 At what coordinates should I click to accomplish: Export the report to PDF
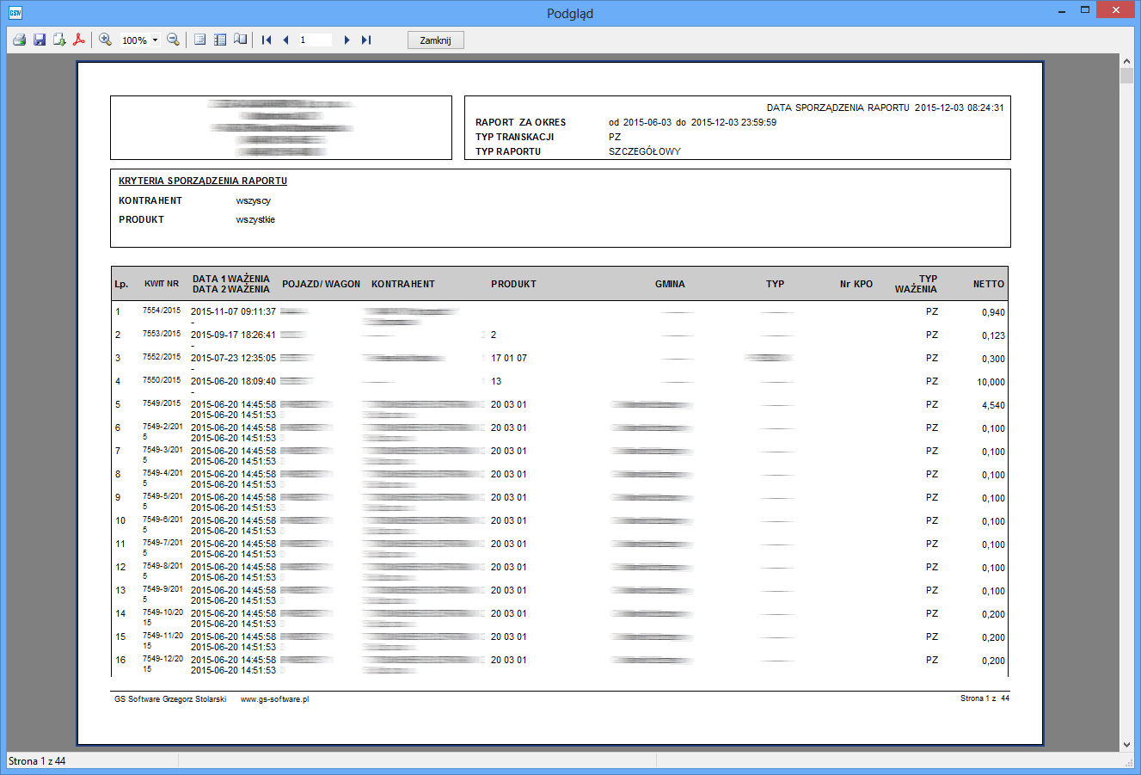pyautogui.click(x=79, y=40)
